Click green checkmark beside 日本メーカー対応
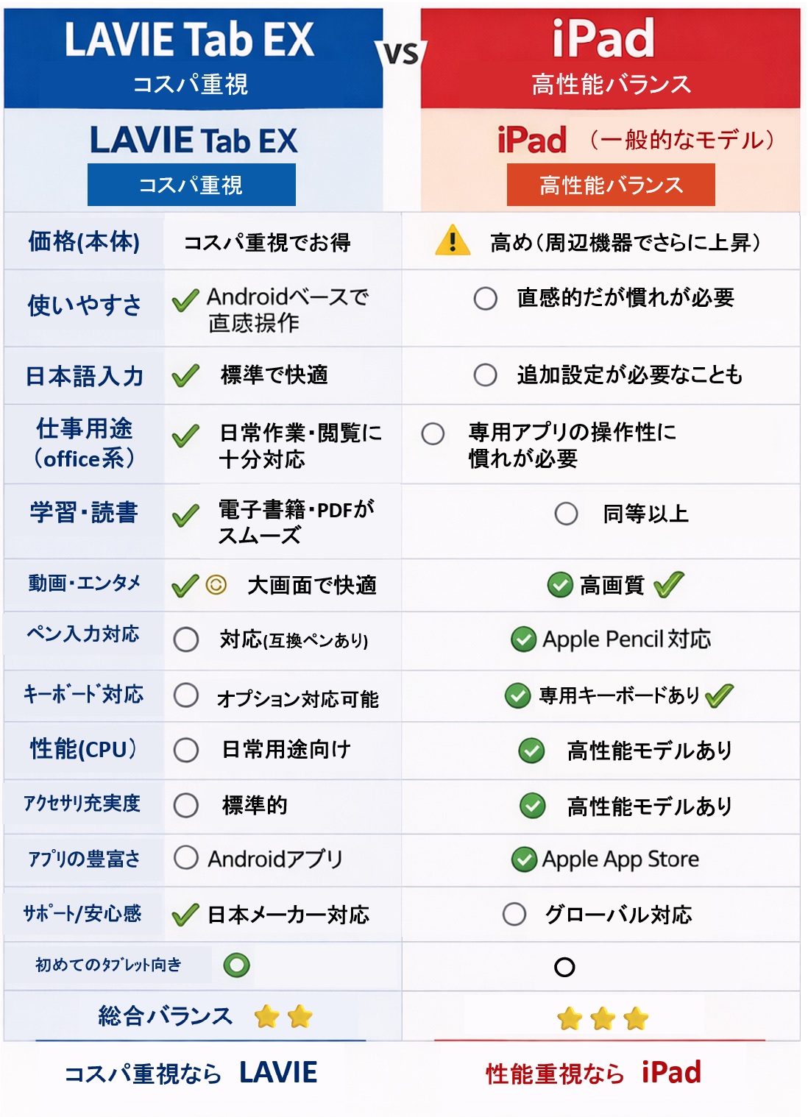The width and height of the screenshot is (808, 1117). (185, 915)
